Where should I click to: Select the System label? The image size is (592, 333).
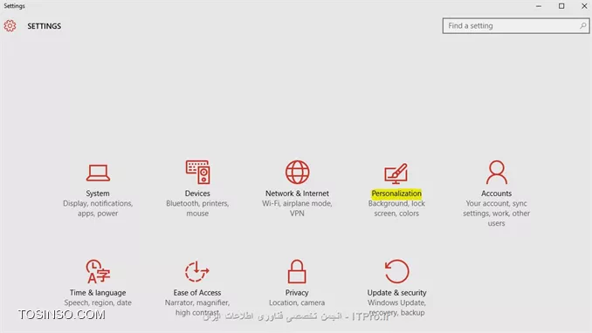[x=98, y=193]
